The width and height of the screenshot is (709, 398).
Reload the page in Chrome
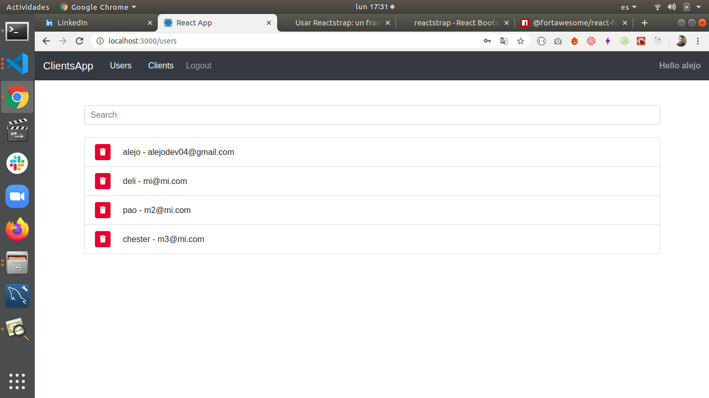[79, 41]
